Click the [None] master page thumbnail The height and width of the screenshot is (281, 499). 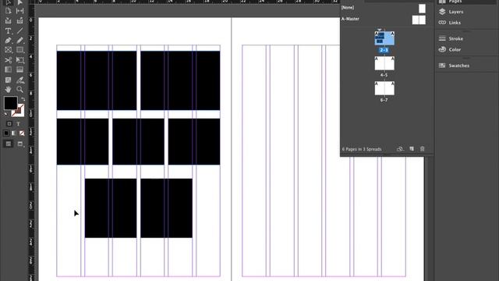(422, 9)
